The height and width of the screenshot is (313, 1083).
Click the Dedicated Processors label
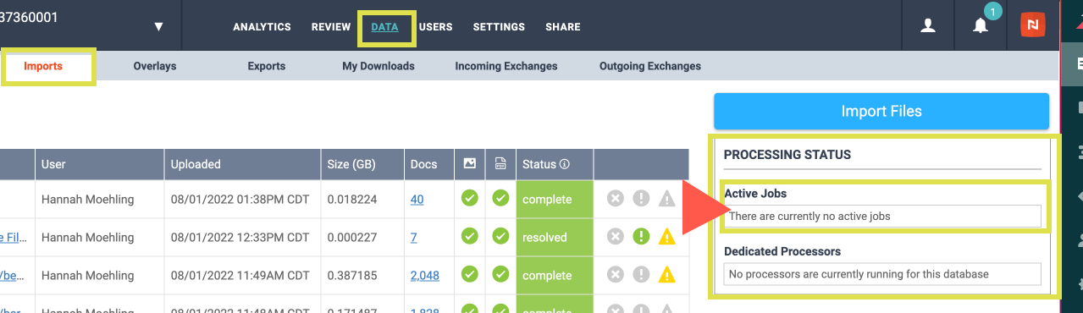782,252
